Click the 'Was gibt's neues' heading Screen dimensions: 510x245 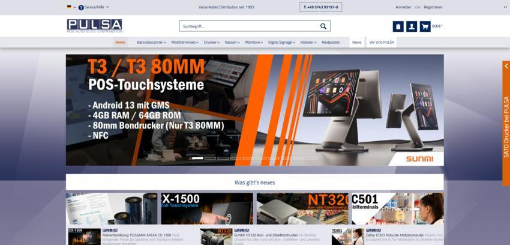pyautogui.click(x=254, y=183)
